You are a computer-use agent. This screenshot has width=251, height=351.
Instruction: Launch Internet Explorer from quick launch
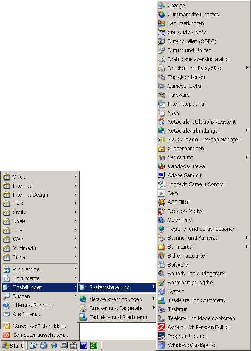[x=54, y=346]
